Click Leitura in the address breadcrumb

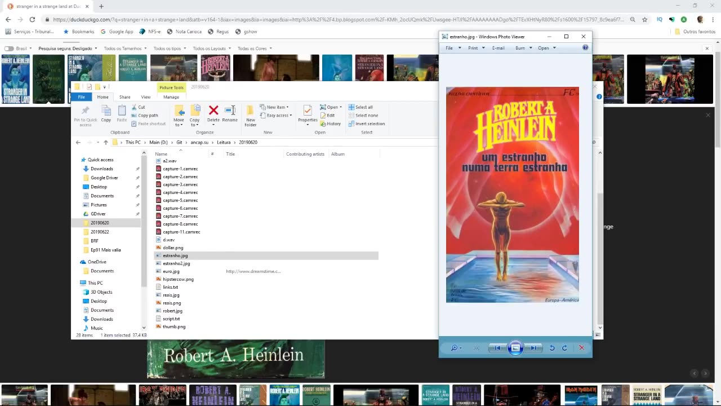pyautogui.click(x=224, y=142)
